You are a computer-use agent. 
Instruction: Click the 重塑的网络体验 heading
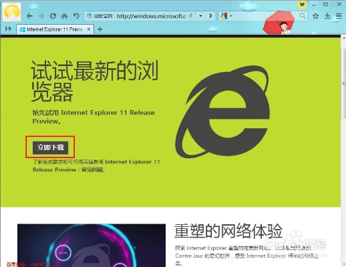[228, 231]
